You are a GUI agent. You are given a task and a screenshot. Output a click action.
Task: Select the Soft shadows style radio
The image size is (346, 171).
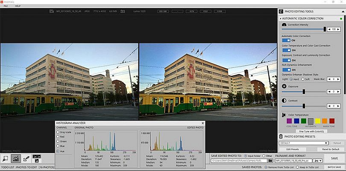pos(303,79)
